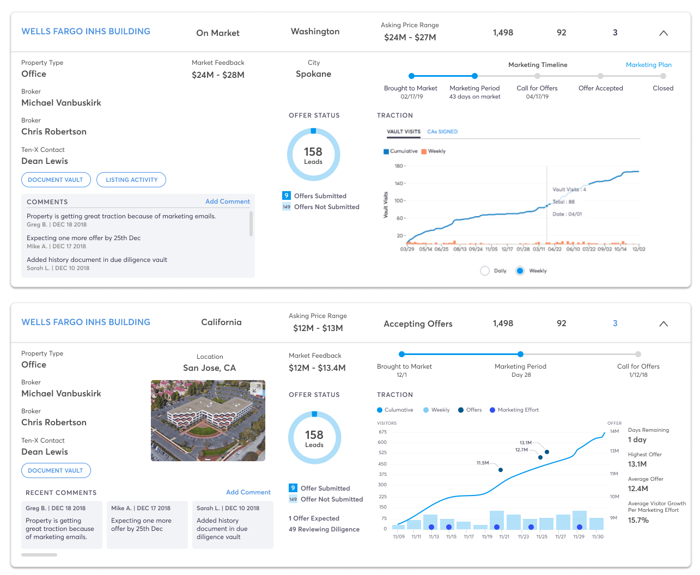The image size is (700, 575).
Task: Collapse the California property card chevron
Action: click(x=664, y=324)
